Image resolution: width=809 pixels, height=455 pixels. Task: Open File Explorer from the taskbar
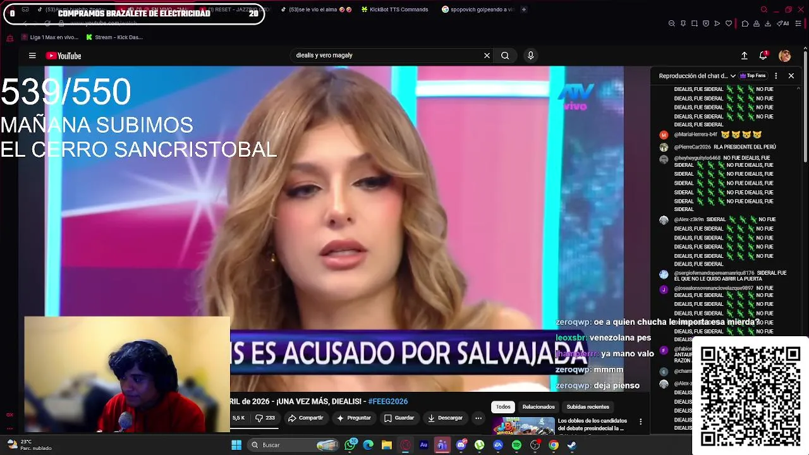coord(387,445)
